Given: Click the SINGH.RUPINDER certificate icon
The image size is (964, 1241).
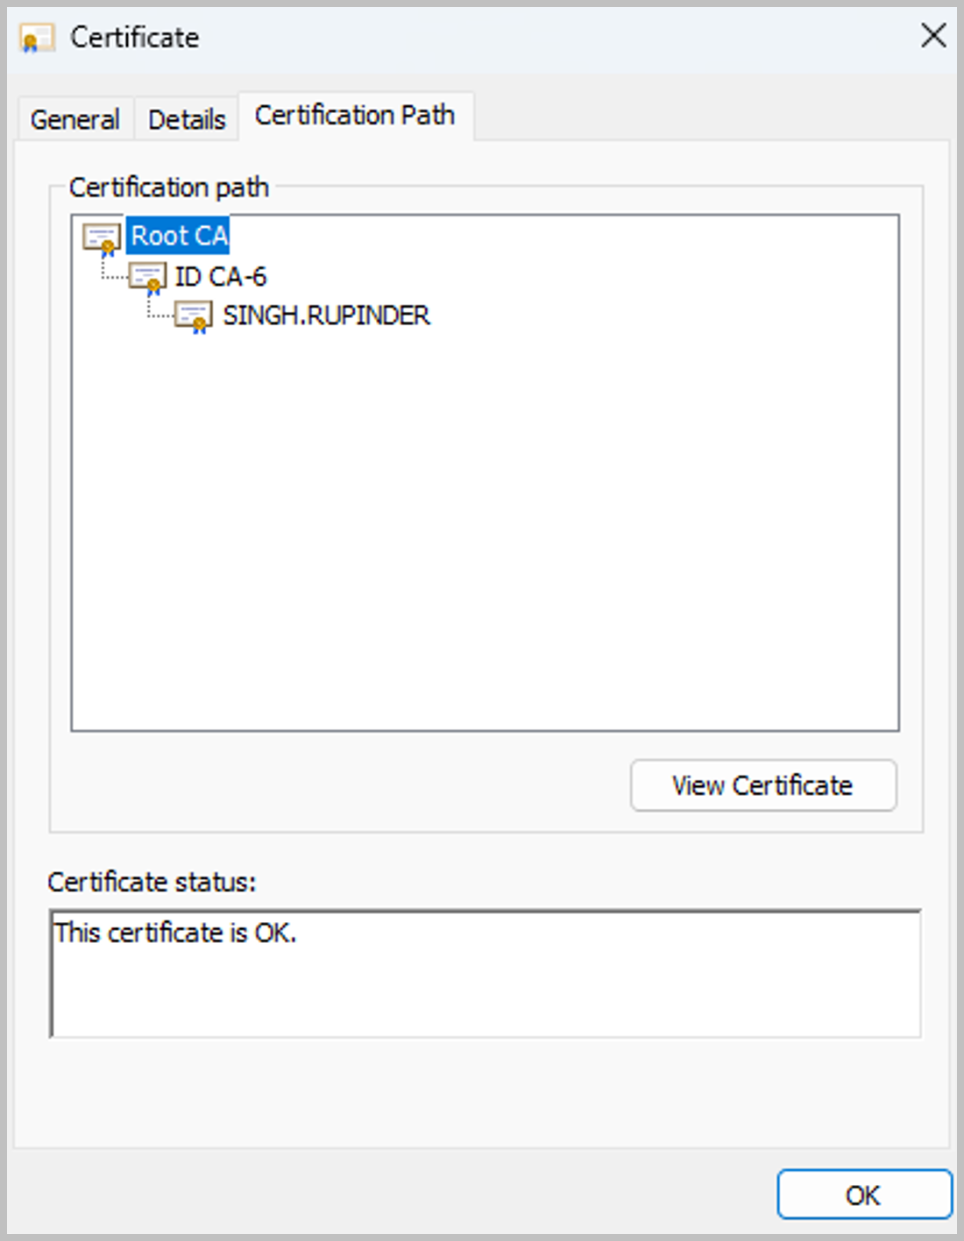Looking at the screenshot, I should pyautogui.click(x=194, y=316).
